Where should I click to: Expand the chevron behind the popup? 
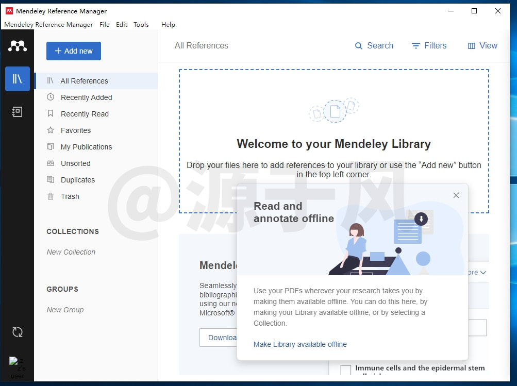pos(483,273)
